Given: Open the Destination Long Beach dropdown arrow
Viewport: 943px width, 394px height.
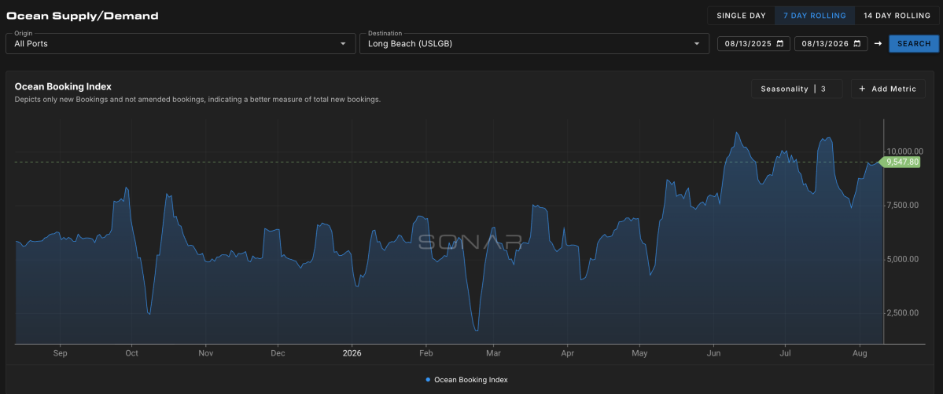Looking at the screenshot, I should 697,44.
